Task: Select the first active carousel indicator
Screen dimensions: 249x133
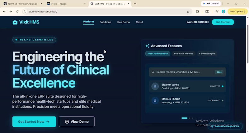Action: (184, 118)
